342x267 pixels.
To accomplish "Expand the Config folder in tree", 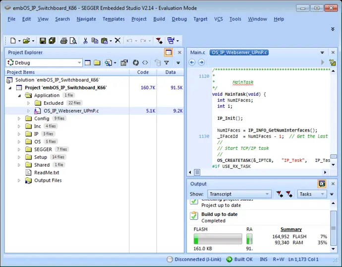I will pyautogui.click(x=19, y=119).
